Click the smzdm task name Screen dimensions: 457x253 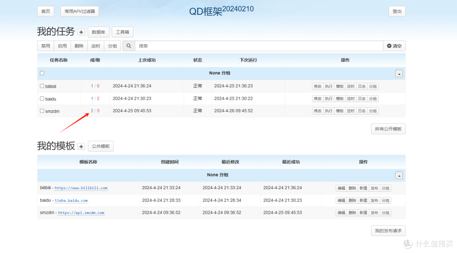(x=52, y=111)
